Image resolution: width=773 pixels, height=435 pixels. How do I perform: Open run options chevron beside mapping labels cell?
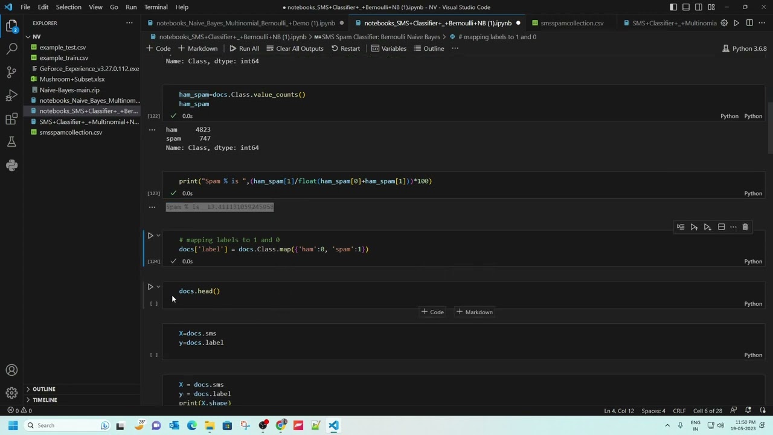(158, 236)
